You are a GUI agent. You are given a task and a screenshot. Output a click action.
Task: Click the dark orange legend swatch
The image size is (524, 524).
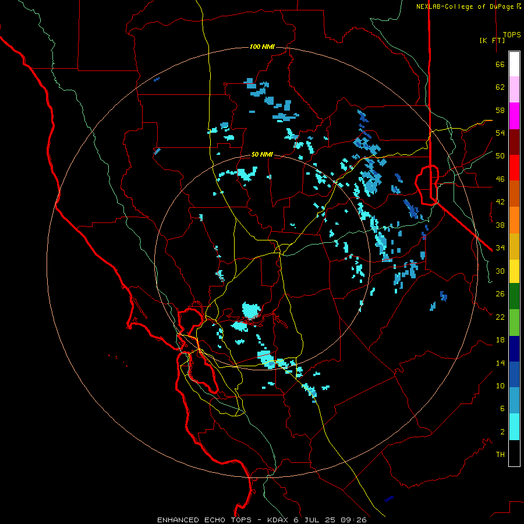[514, 194]
